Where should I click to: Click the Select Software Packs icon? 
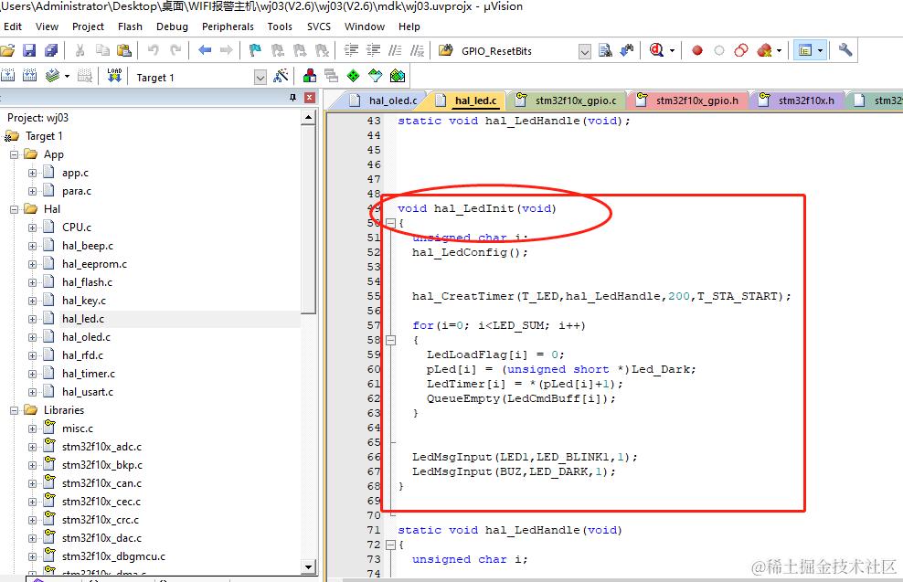coord(375,76)
